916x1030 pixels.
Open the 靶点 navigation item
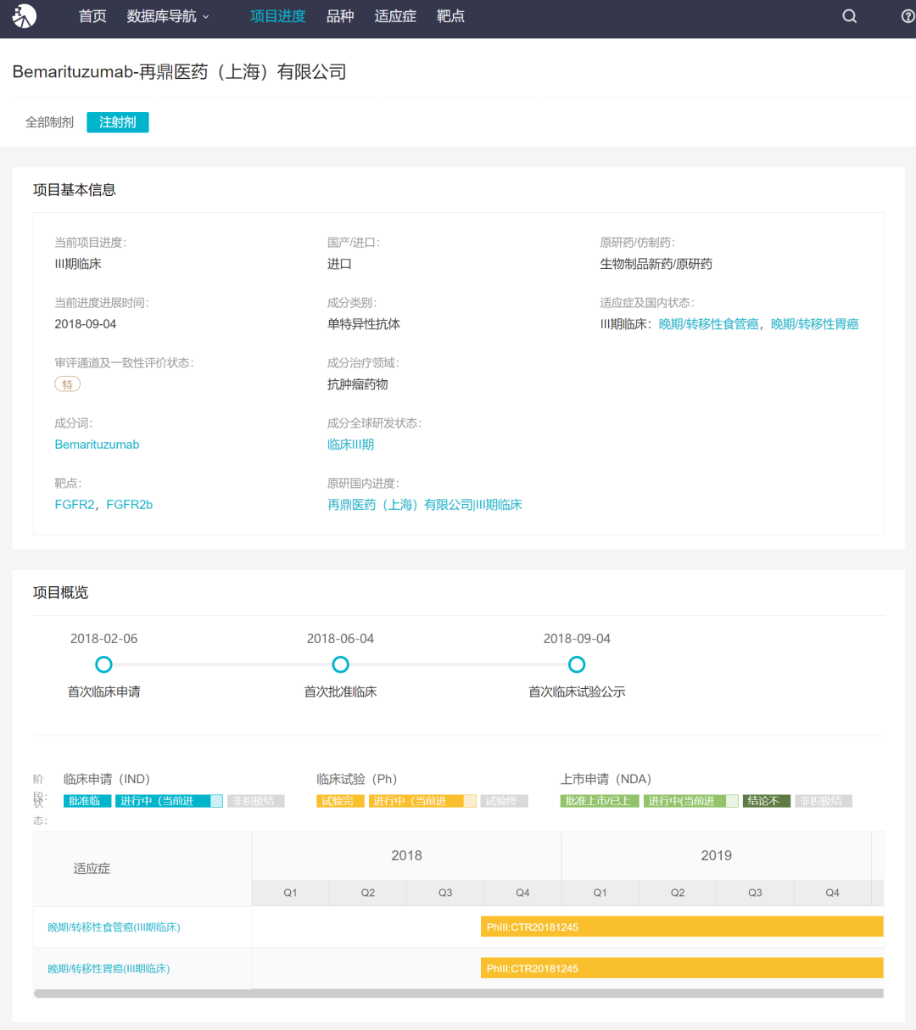point(450,16)
